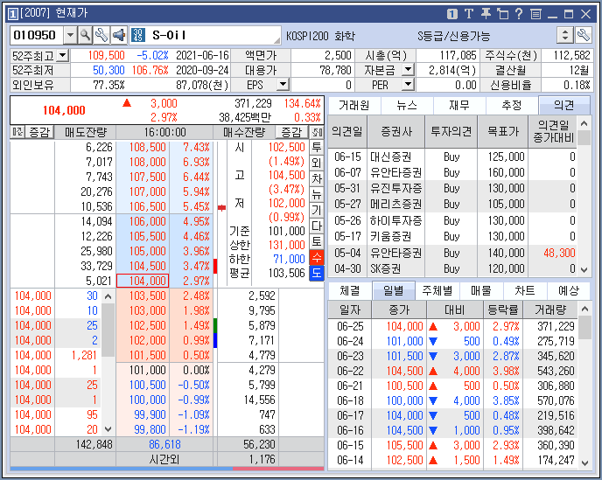Click the stock code input field 010950
602x480 pixels.
pyautogui.click(x=37, y=35)
